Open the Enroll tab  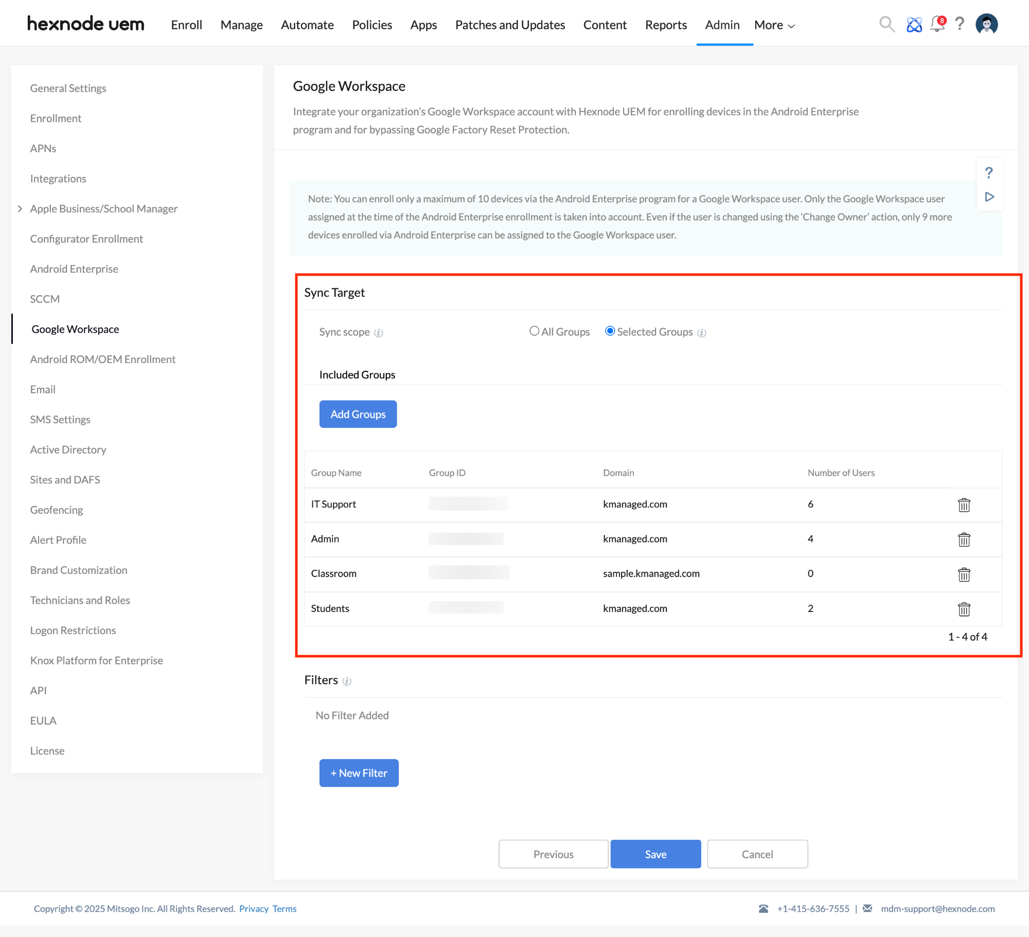tap(186, 25)
